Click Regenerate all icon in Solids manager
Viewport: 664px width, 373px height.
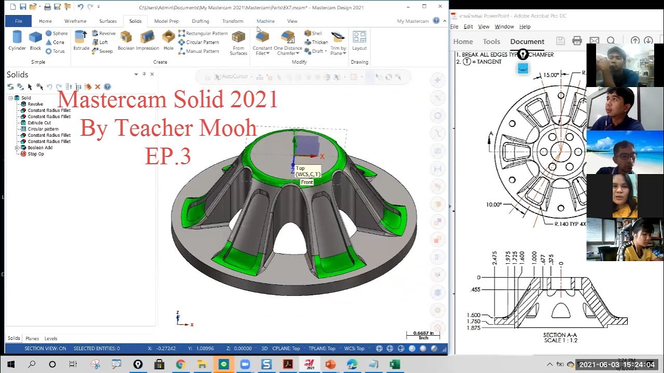[20, 87]
